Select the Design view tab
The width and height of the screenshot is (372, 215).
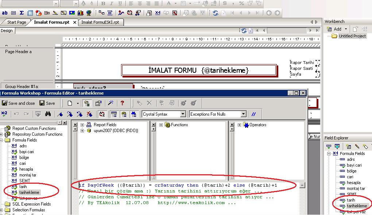[7, 31]
